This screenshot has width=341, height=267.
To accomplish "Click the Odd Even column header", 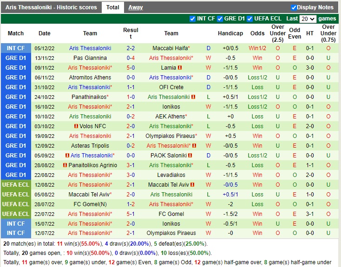I will coord(295,33).
